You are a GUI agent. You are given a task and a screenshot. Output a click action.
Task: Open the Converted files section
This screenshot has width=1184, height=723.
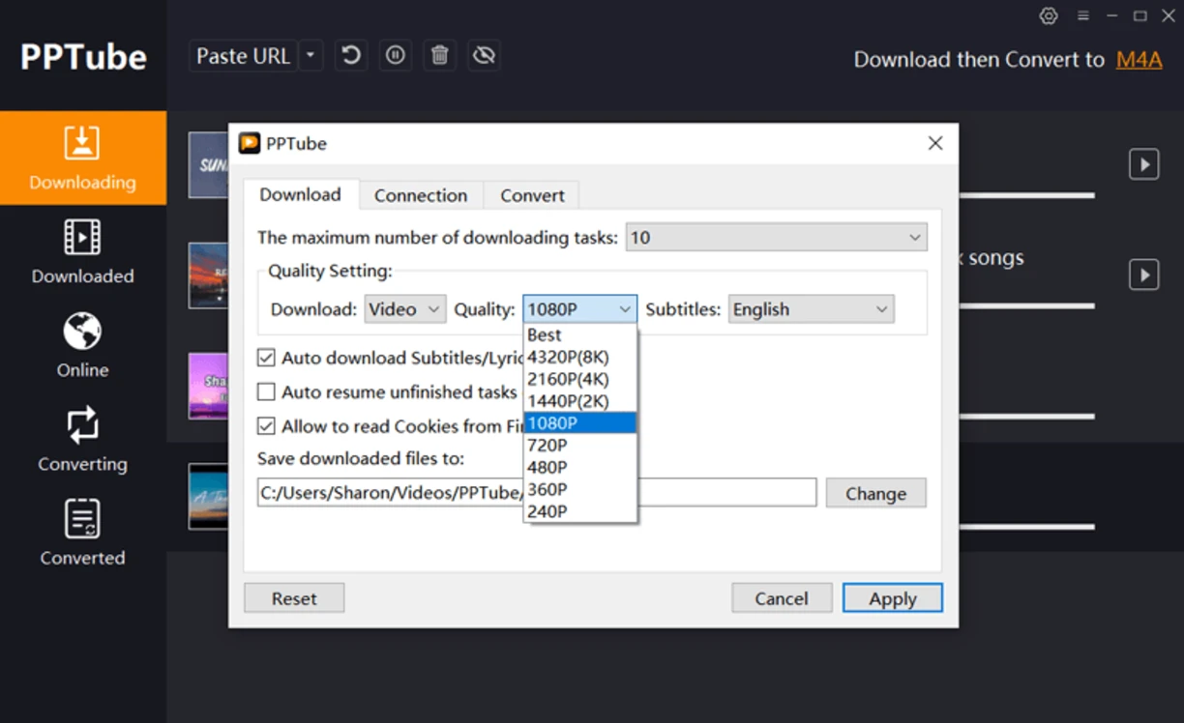point(82,533)
